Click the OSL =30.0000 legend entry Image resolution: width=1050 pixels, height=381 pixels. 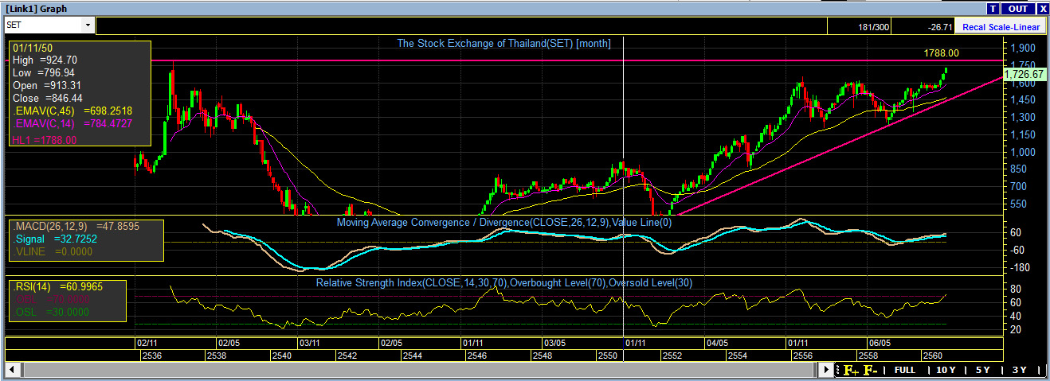(53, 312)
